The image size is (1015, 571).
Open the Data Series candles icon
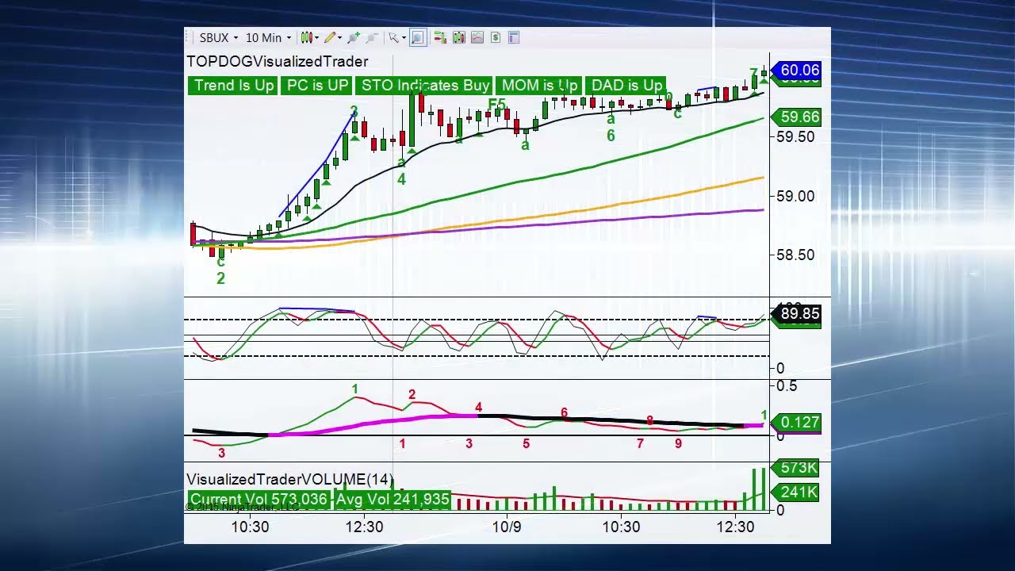pyautogui.click(x=458, y=37)
